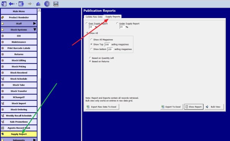Click Export Raw Data To Excel button
The image size is (230, 141).
click(x=102, y=107)
